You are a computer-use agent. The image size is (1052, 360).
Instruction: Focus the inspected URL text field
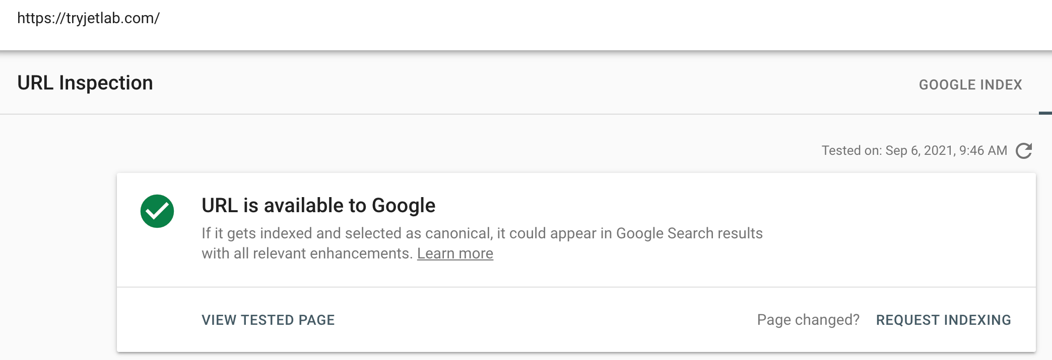tap(88, 18)
